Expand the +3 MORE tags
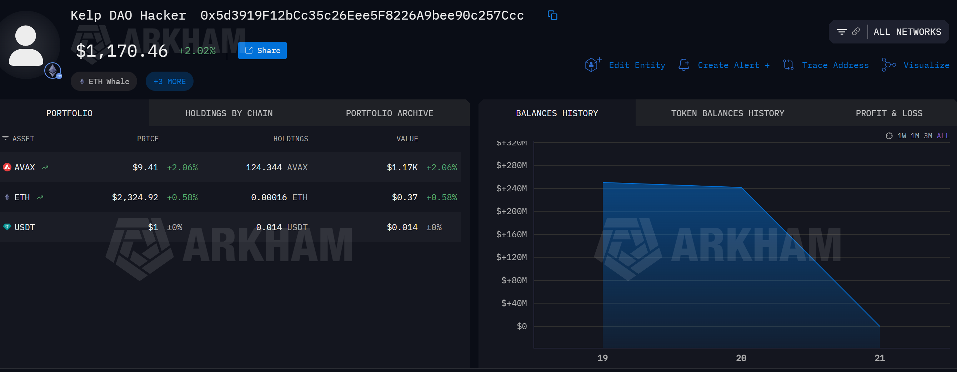The image size is (957, 372). (169, 81)
